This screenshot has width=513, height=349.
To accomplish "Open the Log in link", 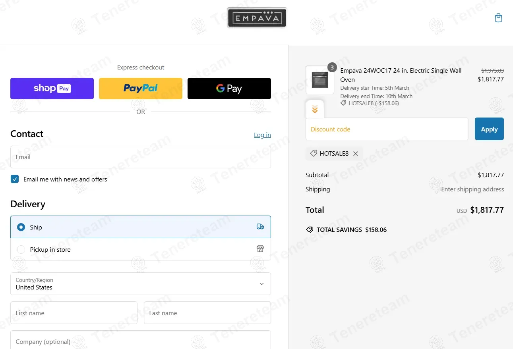I will [262, 135].
